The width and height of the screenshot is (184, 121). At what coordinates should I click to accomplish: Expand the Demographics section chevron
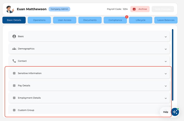[166, 49]
